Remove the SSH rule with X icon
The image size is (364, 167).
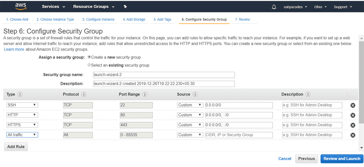(x=353, y=105)
